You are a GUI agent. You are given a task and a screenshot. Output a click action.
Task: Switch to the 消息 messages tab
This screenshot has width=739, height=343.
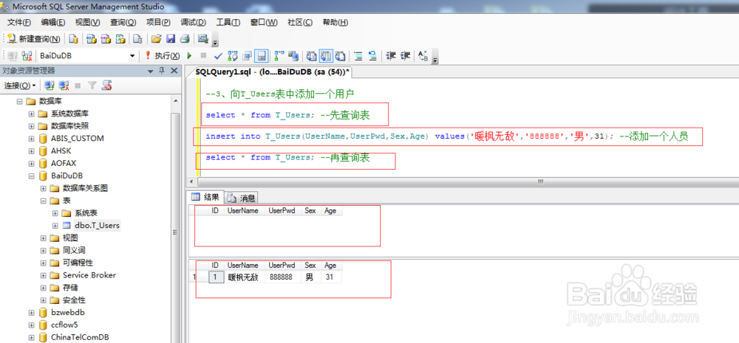[x=242, y=198]
